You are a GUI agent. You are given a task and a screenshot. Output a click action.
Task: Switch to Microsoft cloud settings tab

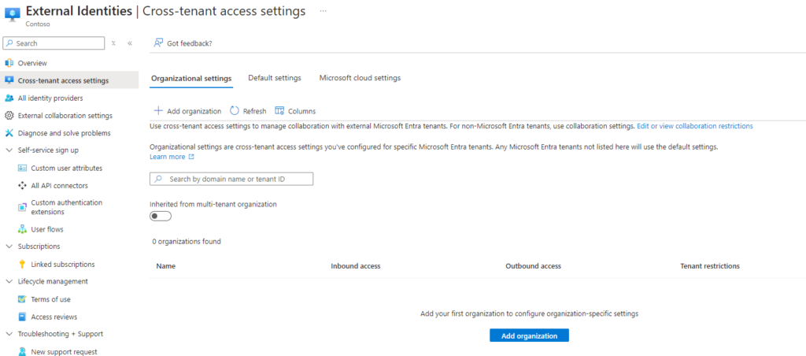point(360,78)
